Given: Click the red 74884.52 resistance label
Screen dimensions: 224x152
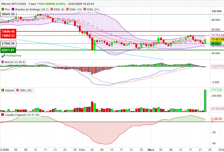Looking at the screenshot, I should pyautogui.click(x=8, y=36).
